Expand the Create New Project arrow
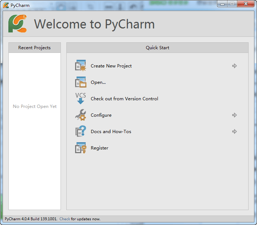Image resolution: width=257 pixels, height=225 pixels. pos(234,66)
